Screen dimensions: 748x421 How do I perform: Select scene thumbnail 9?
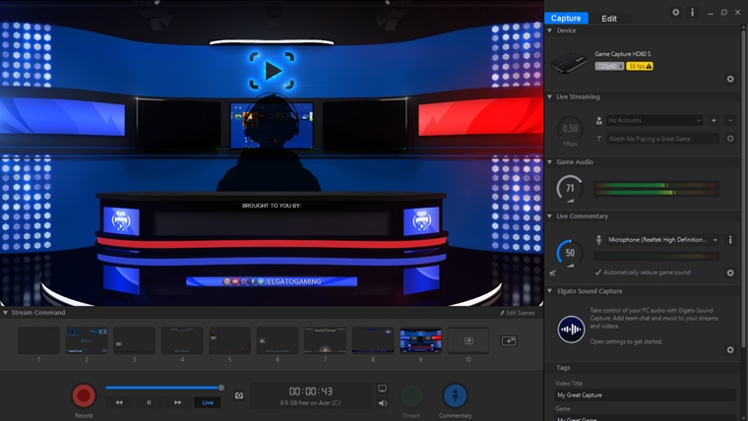pos(420,340)
